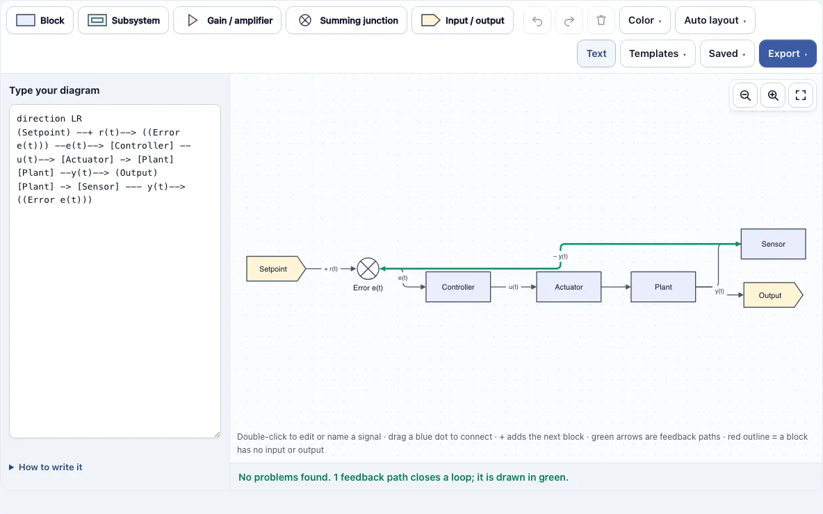Open the Saved dropdown
The height and width of the screenshot is (514, 823).
727,53
